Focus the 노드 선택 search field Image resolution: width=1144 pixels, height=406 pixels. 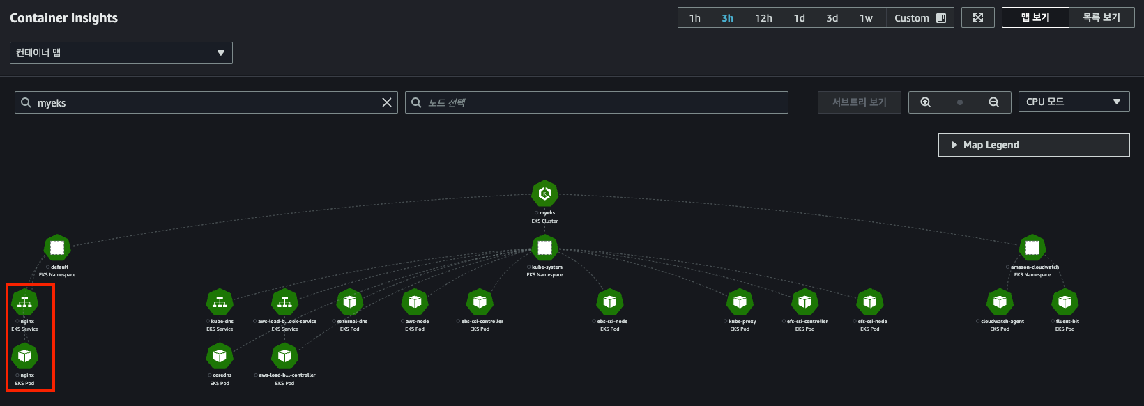pos(597,102)
